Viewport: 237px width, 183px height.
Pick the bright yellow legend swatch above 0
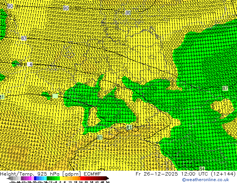pos(61,178)
